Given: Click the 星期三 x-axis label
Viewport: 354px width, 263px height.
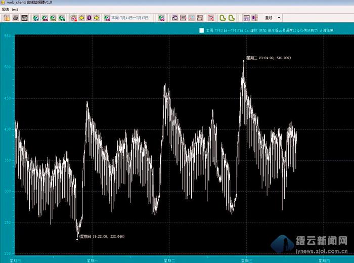Looking at the screenshot, I should (x=247, y=261).
